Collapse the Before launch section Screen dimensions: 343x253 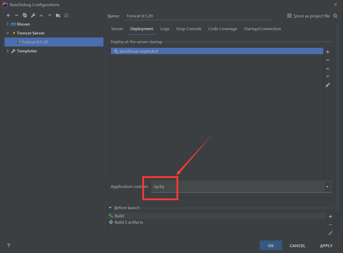coord(110,208)
